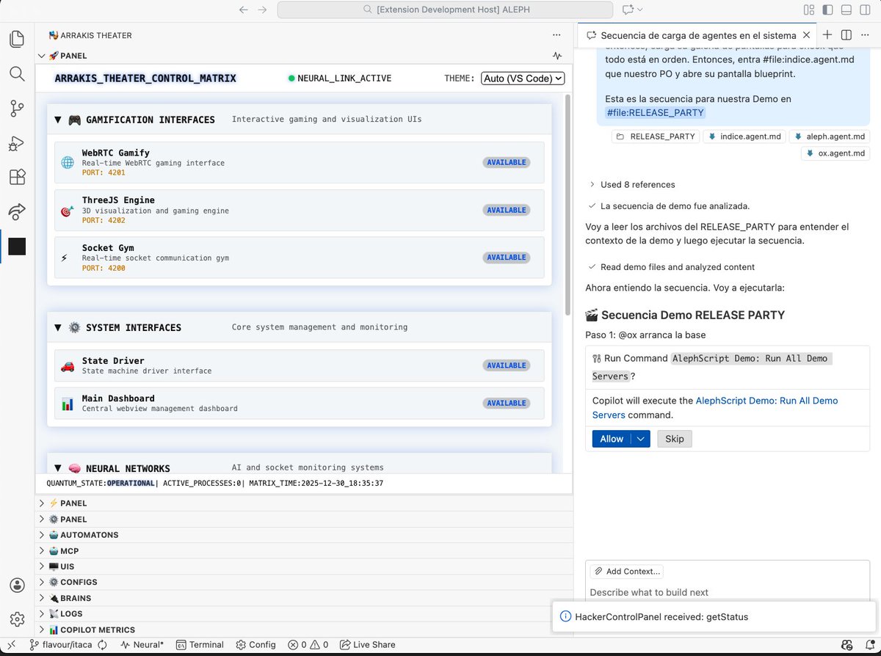Viewport: 881px width, 656px height.
Task: Collapse the GAMIFICATION INTERFACES section
Action: pyautogui.click(x=58, y=120)
